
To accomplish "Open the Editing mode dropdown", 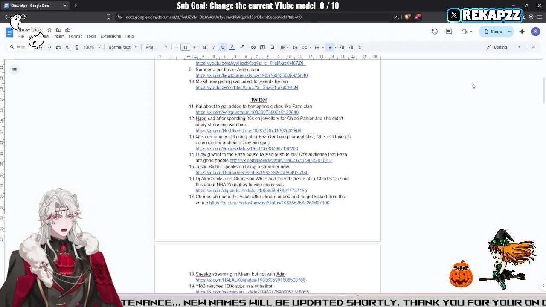I will [503, 47].
